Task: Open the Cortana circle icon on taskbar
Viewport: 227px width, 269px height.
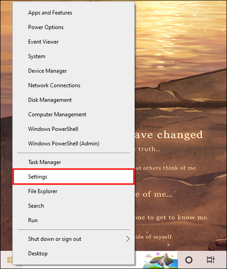Action: click(189, 260)
